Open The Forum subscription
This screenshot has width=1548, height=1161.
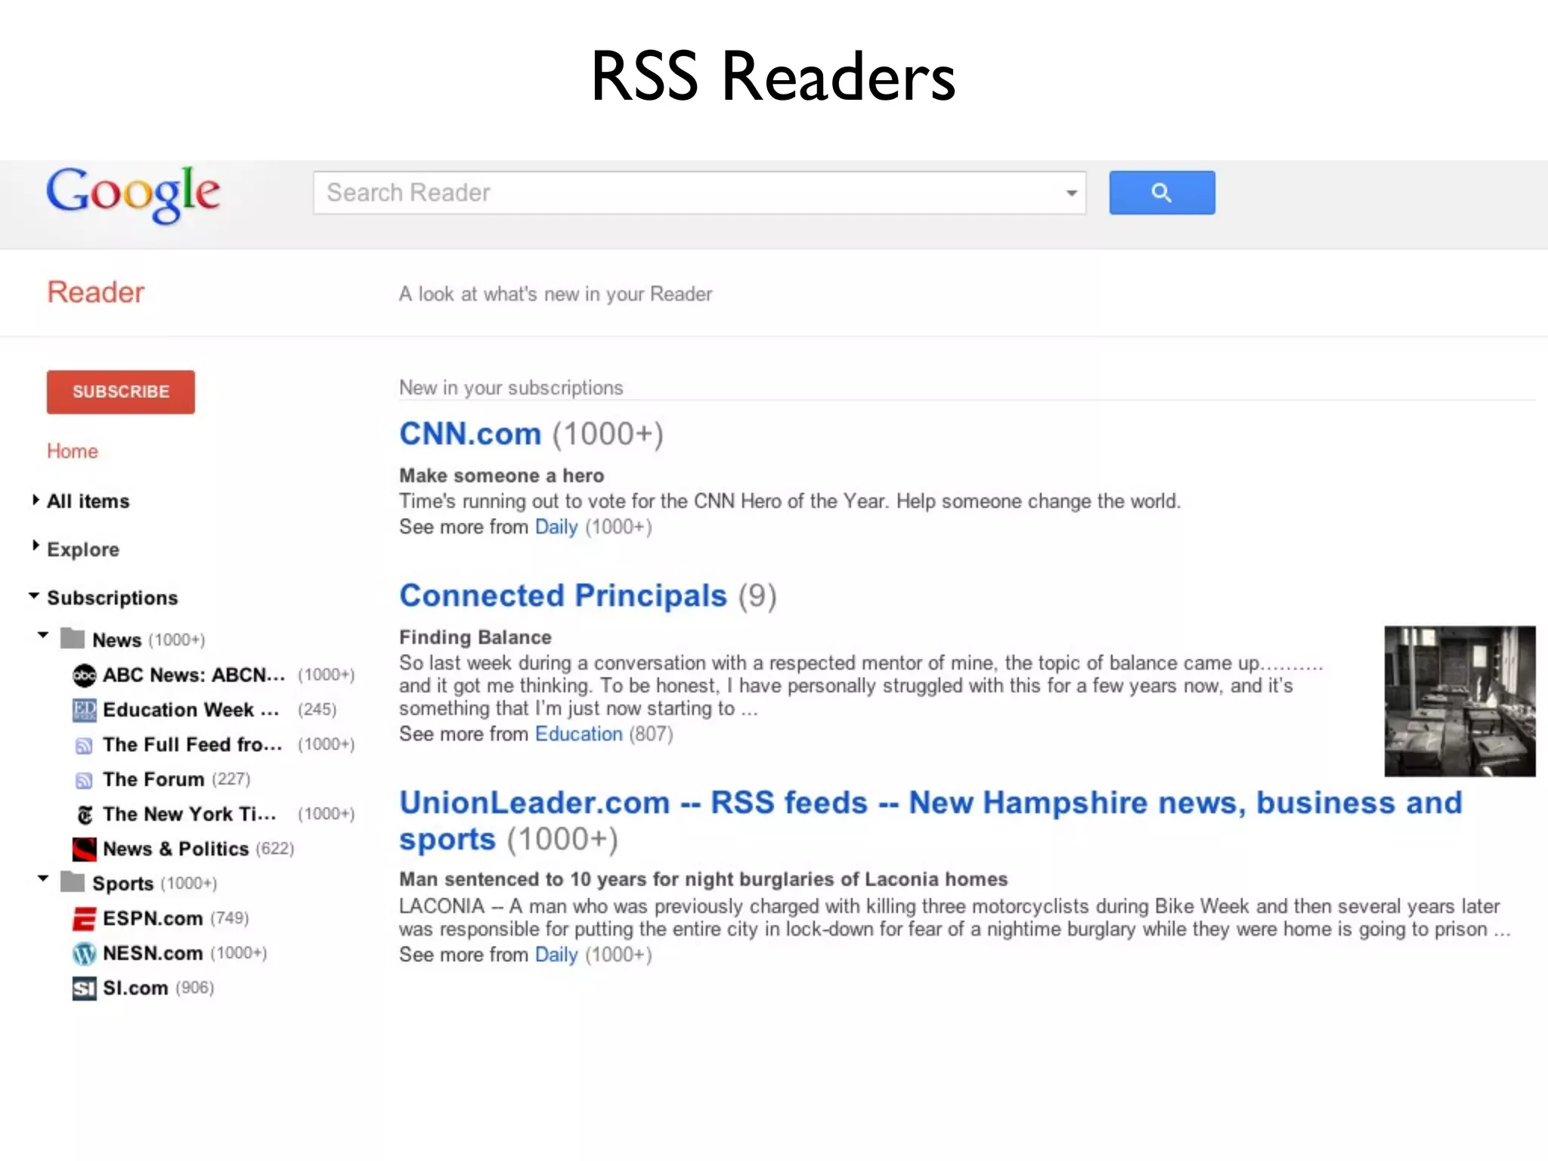tap(153, 779)
